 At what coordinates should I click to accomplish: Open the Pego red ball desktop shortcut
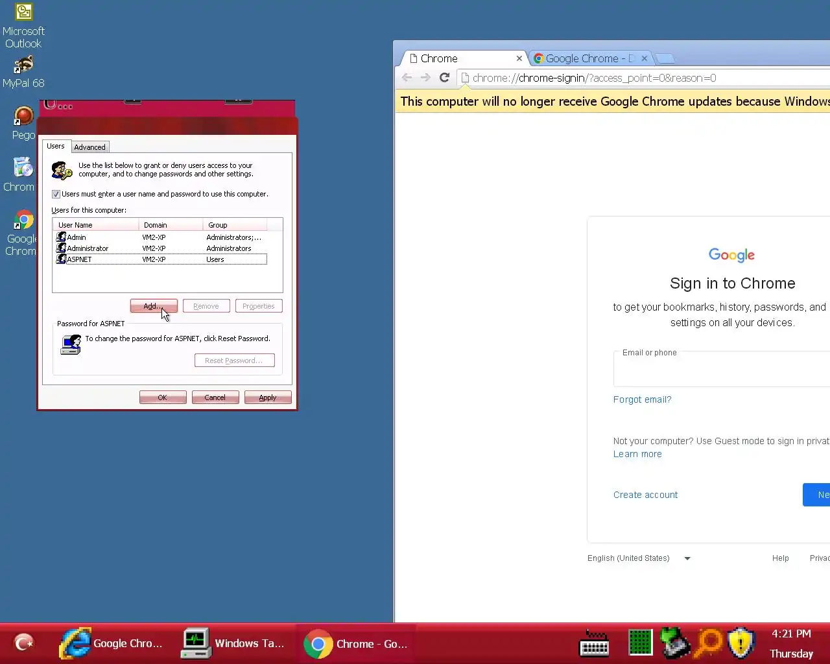23,123
